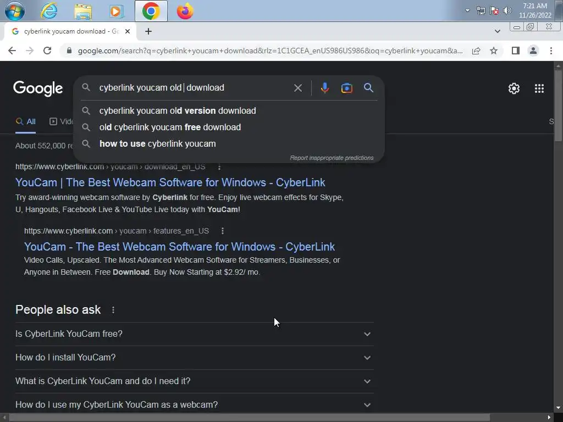Focus the address bar URL

coord(270,51)
